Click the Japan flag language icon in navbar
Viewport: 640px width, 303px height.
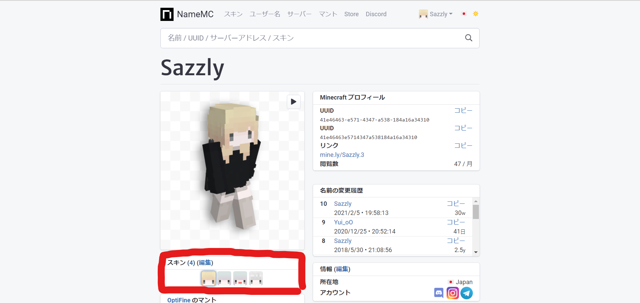point(464,14)
